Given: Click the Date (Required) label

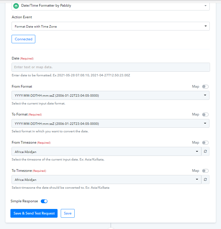Looking at the screenshot, I should (x=23, y=58).
